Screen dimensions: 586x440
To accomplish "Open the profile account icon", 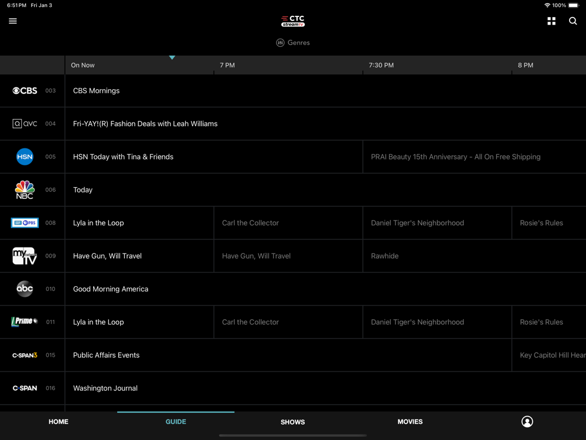I will 527,422.
